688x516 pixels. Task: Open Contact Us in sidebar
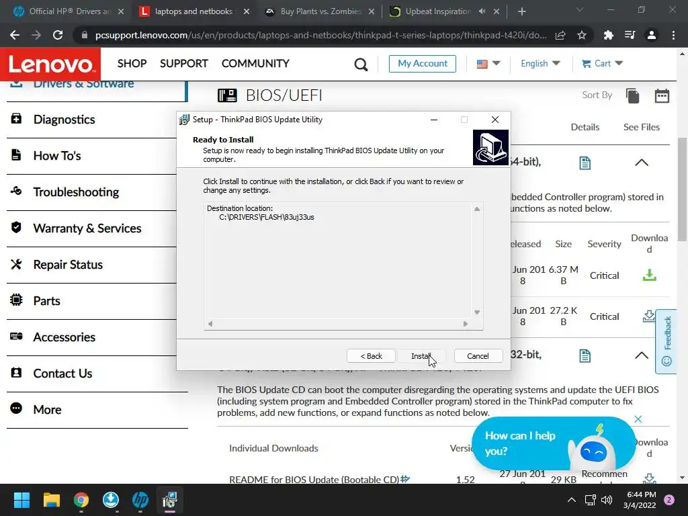click(62, 374)
